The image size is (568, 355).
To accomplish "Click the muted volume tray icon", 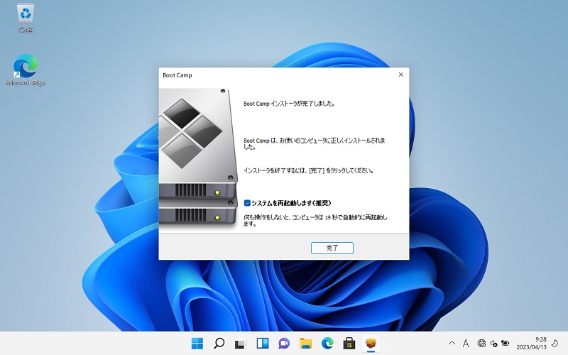I will tap(493, 343).
